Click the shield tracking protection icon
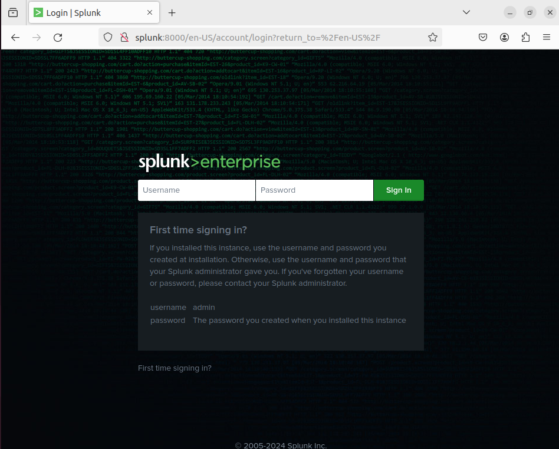Image resolution: width=559 pixels, height=449 pixels. pyautogui.click(x=108, y=37)
